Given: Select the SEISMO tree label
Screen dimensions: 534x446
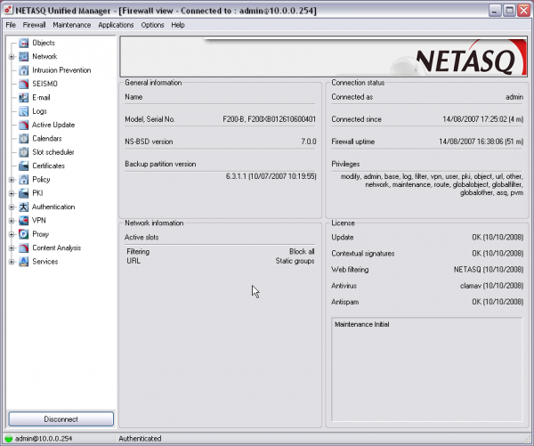Looking at the screenshot, I should [44, 84].
